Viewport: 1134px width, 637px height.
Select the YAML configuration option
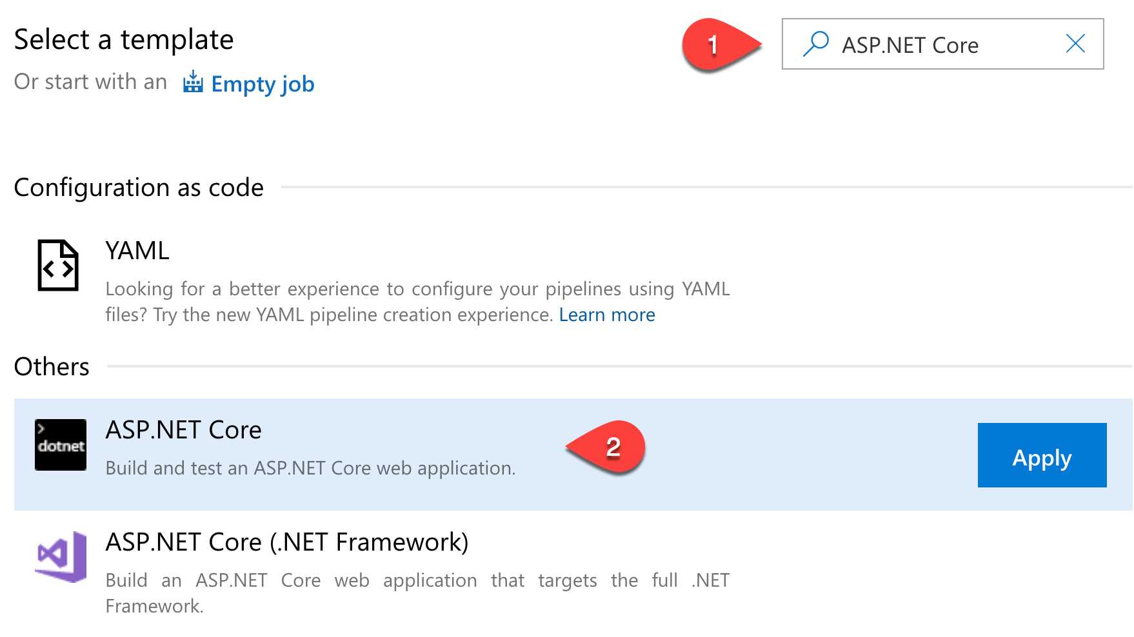[137, 251]
